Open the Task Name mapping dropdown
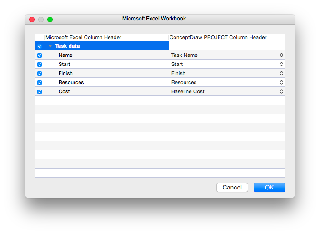Screen dimensions: 320x234 [281, 55]
